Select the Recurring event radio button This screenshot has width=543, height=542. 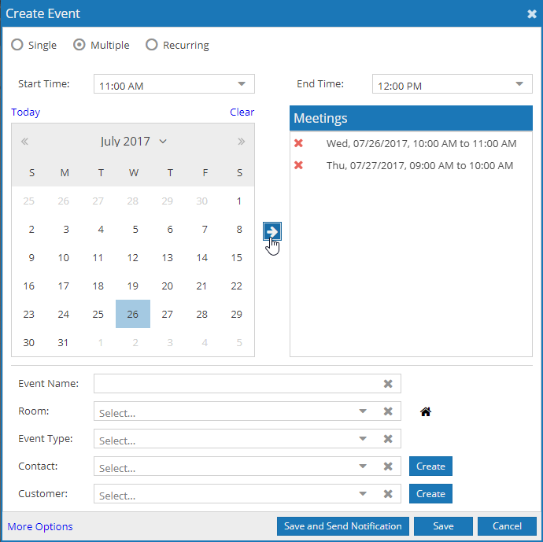(x=152, y=45)
